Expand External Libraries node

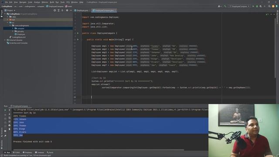(5, 40)
